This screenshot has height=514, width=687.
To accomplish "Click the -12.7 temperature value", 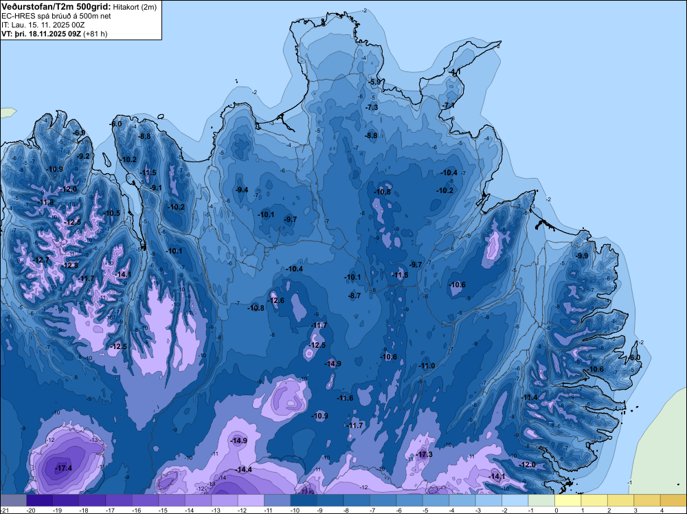I will point(41,260).
